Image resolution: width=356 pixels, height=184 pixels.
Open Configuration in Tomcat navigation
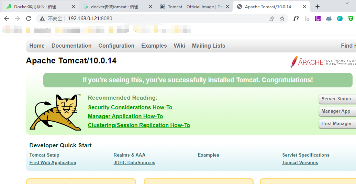pos(116,46)
